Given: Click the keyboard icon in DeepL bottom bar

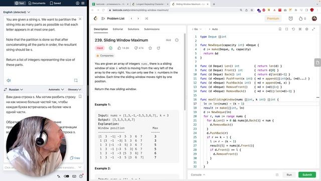Looking at the screenshot, I should pyautogui.click(x=74, y=176).
